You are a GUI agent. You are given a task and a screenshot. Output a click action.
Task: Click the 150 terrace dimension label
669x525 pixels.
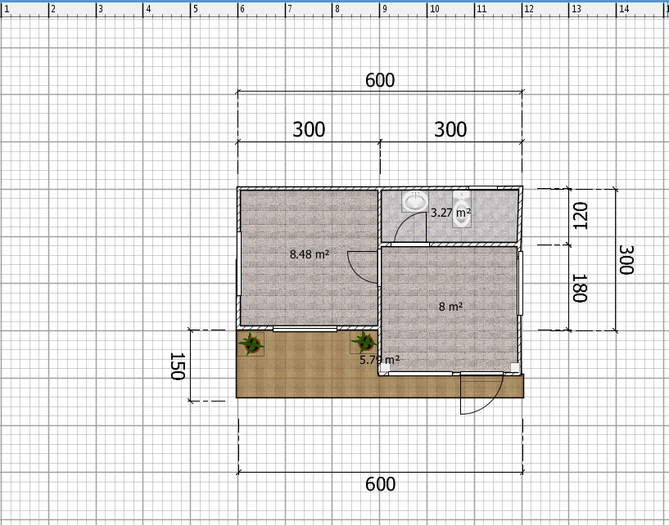click(177, 366)
